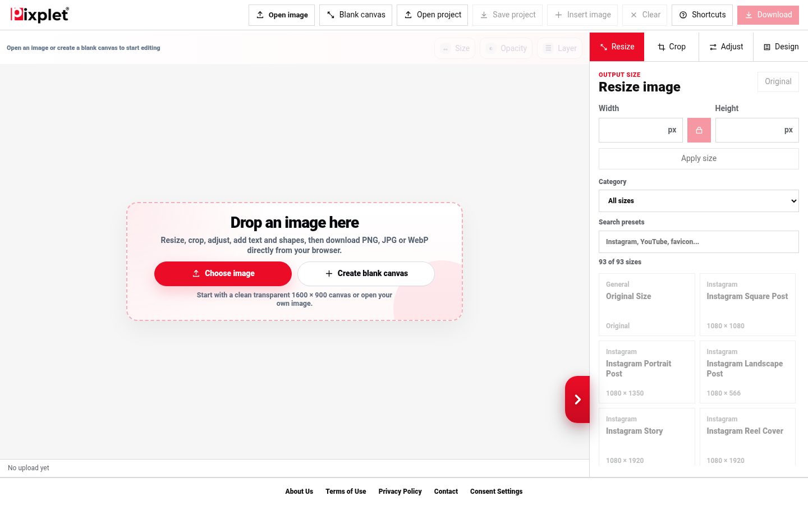Open the Adjust tab
This screenshot has height=505, width=808.
726,47
